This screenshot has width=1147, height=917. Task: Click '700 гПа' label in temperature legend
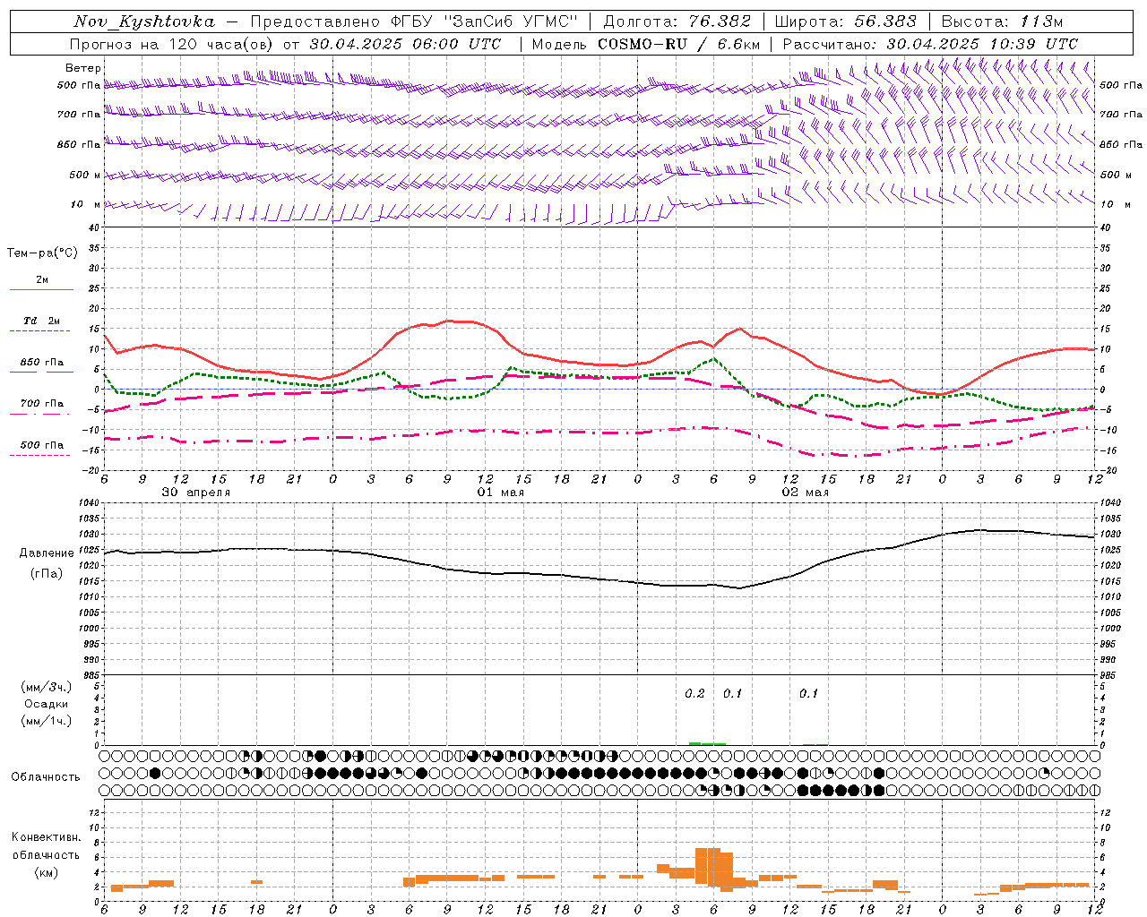point(42,403)
